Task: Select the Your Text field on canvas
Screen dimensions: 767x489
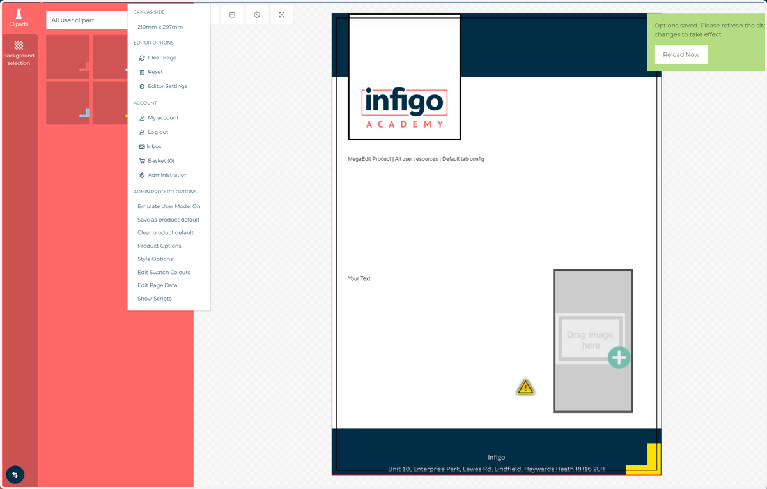Action: pos(359,279)
